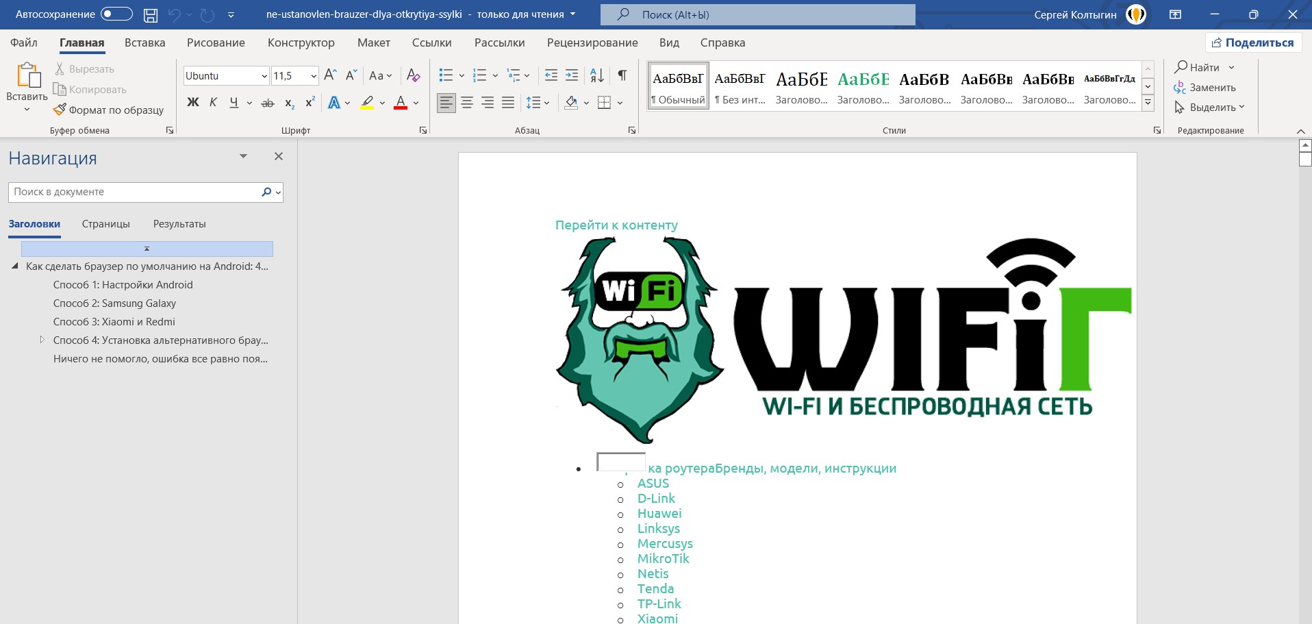Select the Без инт... style

click(x=740, y=86)
